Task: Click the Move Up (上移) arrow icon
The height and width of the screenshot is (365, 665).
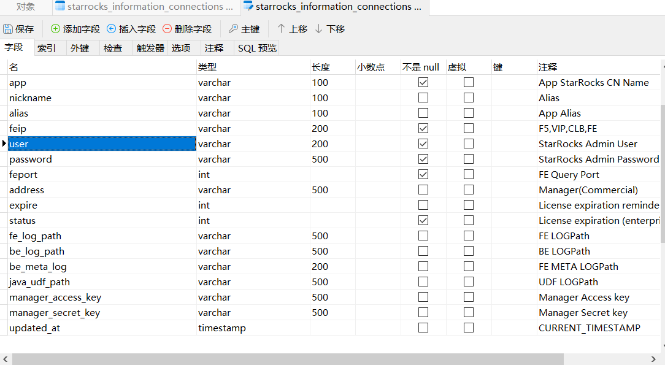Action: [281, 29]
